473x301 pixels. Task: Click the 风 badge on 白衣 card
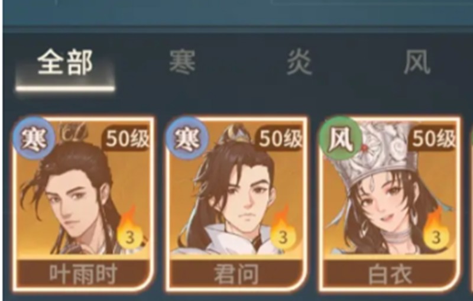coord(341,139)
